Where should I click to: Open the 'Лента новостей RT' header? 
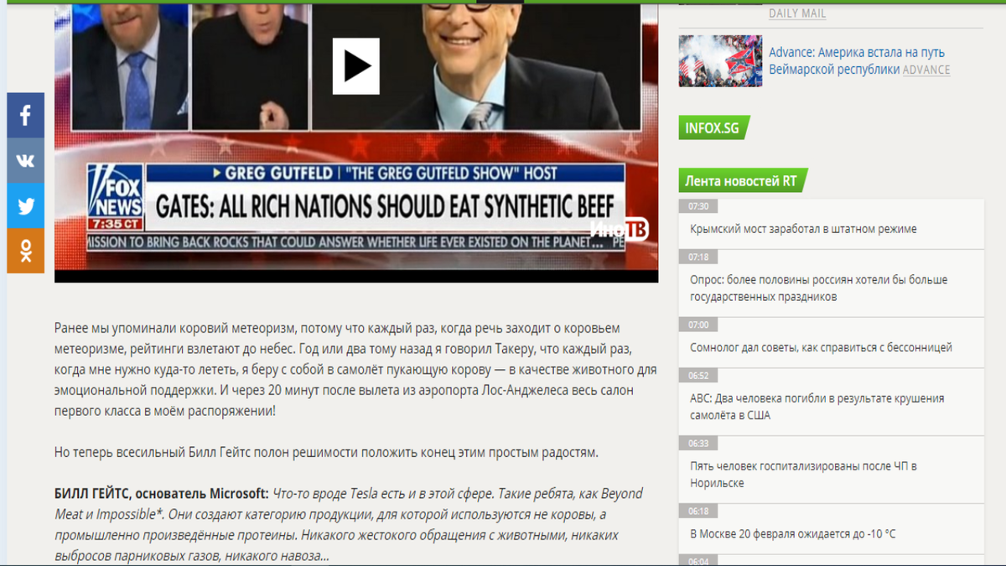tap(741, 180)
